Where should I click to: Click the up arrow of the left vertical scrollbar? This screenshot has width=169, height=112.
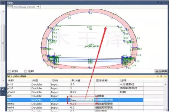tap(3, 12)
